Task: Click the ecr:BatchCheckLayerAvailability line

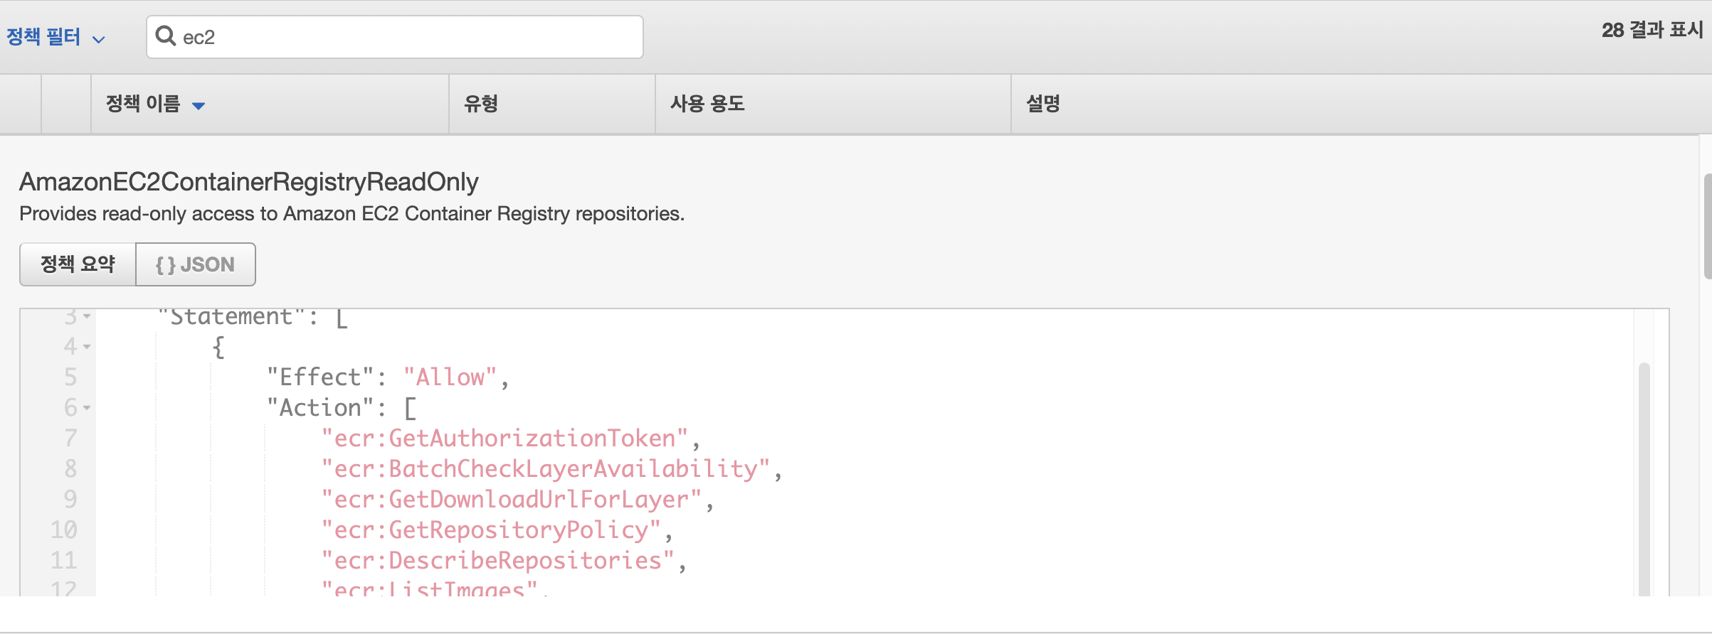Action: click(x=551, y=469)
